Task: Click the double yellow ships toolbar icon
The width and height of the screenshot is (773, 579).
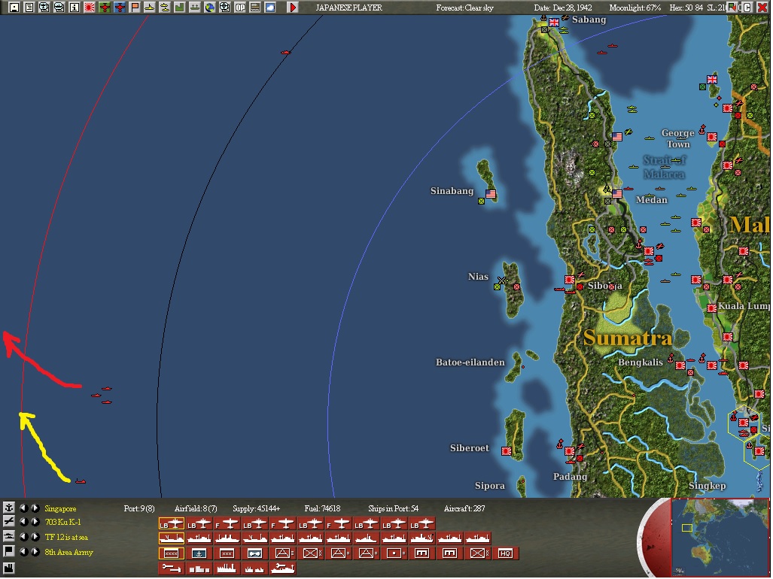Action: click(165, 8)
